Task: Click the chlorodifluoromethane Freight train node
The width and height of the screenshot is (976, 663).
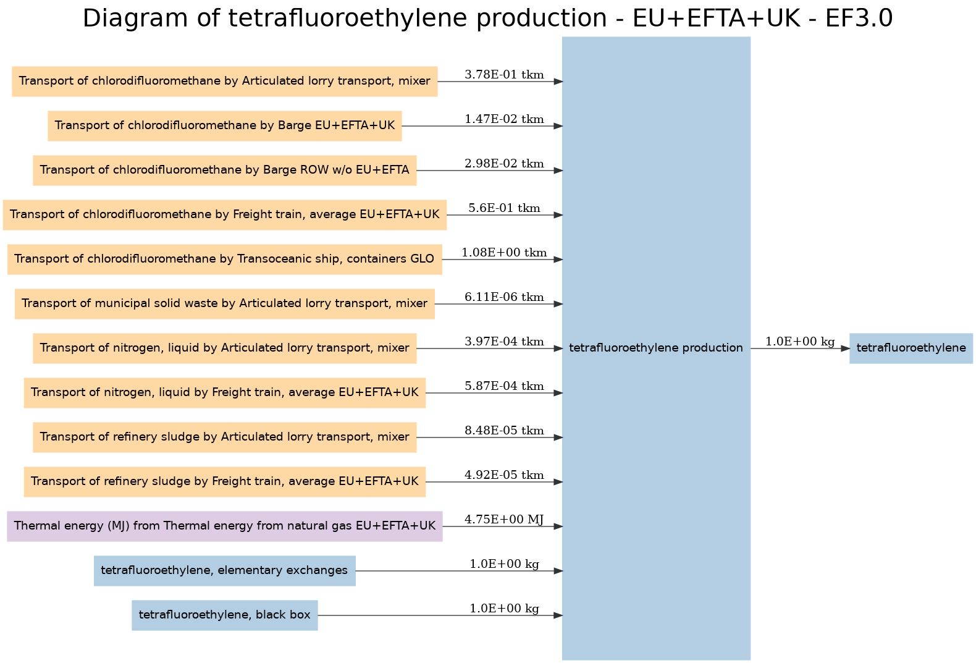Action: click(x=225, y=215)
